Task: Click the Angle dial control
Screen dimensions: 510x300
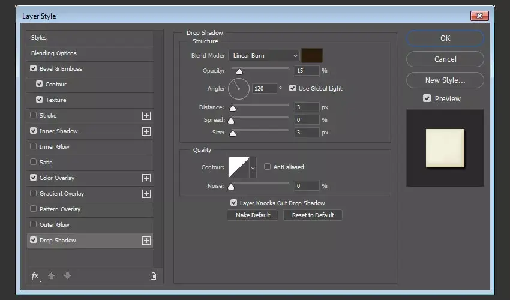Action: 238,89
